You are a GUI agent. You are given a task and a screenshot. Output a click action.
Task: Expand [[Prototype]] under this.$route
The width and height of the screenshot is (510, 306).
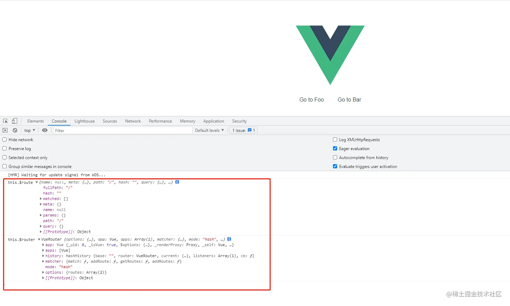pyautogui.click(x=41, y=232)
